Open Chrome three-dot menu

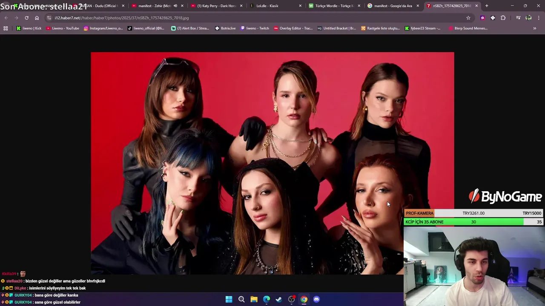coord(539,18)
